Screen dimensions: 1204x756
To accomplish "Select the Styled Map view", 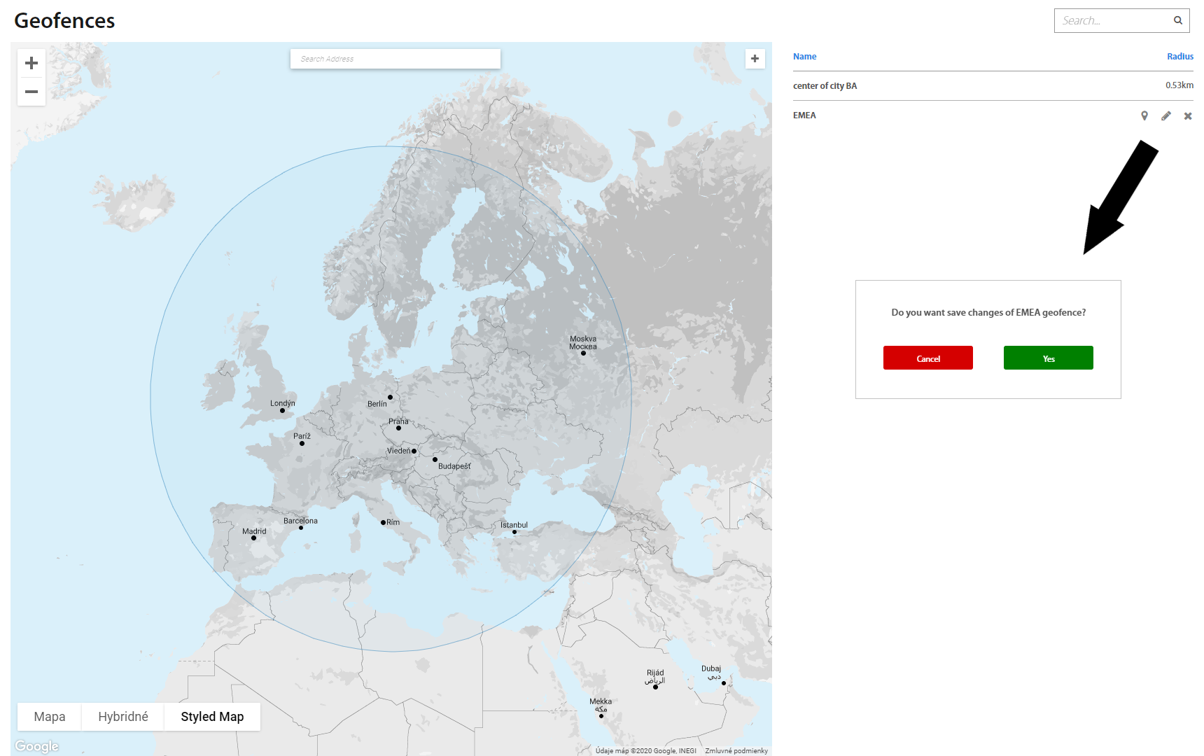I will pyautogui.click(x=212, y=717).
